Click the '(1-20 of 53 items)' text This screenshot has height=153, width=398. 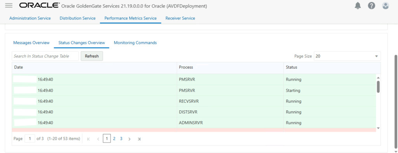(64, 139)
